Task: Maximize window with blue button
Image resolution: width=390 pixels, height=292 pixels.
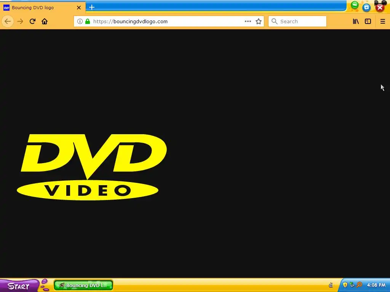Action: pyautogui.click(x=366, y=8)
